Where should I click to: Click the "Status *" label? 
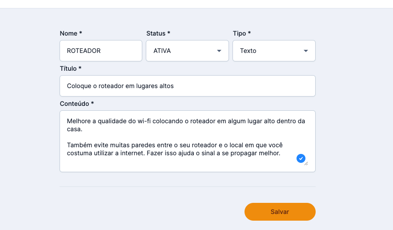coord(158,33)
